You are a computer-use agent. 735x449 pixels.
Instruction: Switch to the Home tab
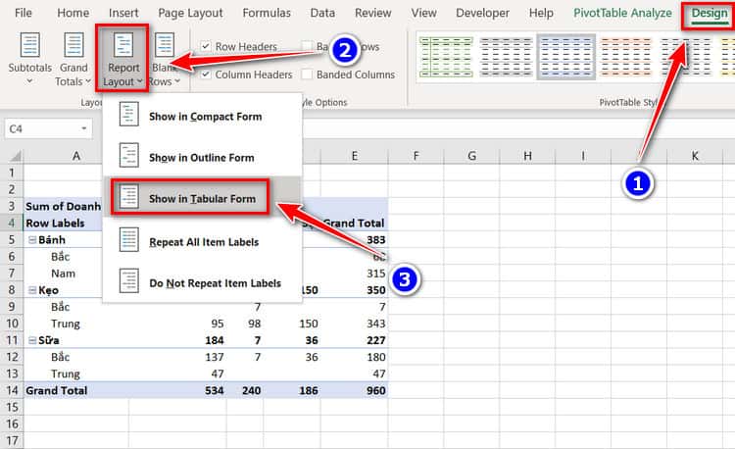73,13
